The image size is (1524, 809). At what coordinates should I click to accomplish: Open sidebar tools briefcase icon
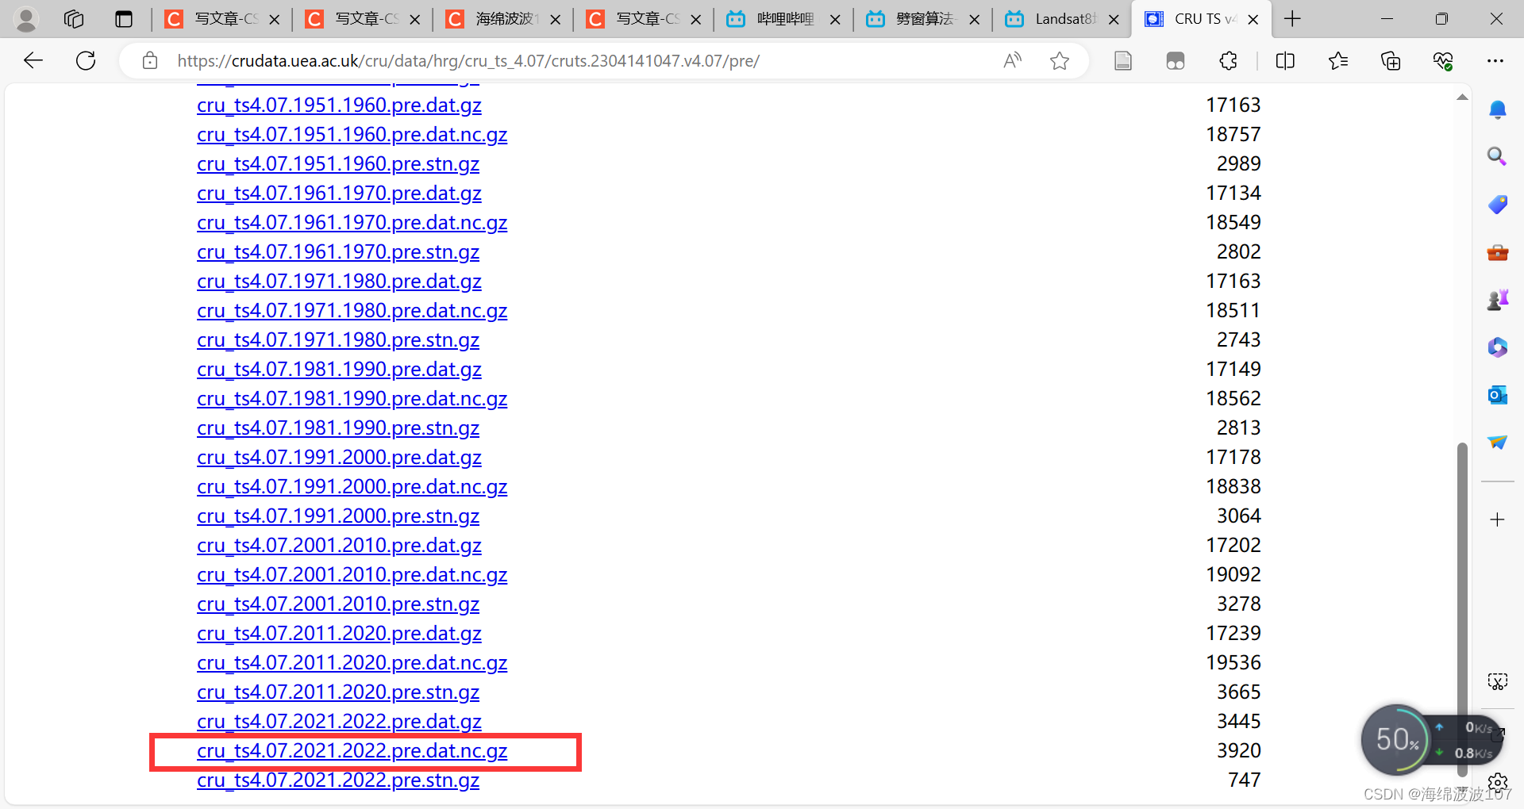coord(1498,252)
